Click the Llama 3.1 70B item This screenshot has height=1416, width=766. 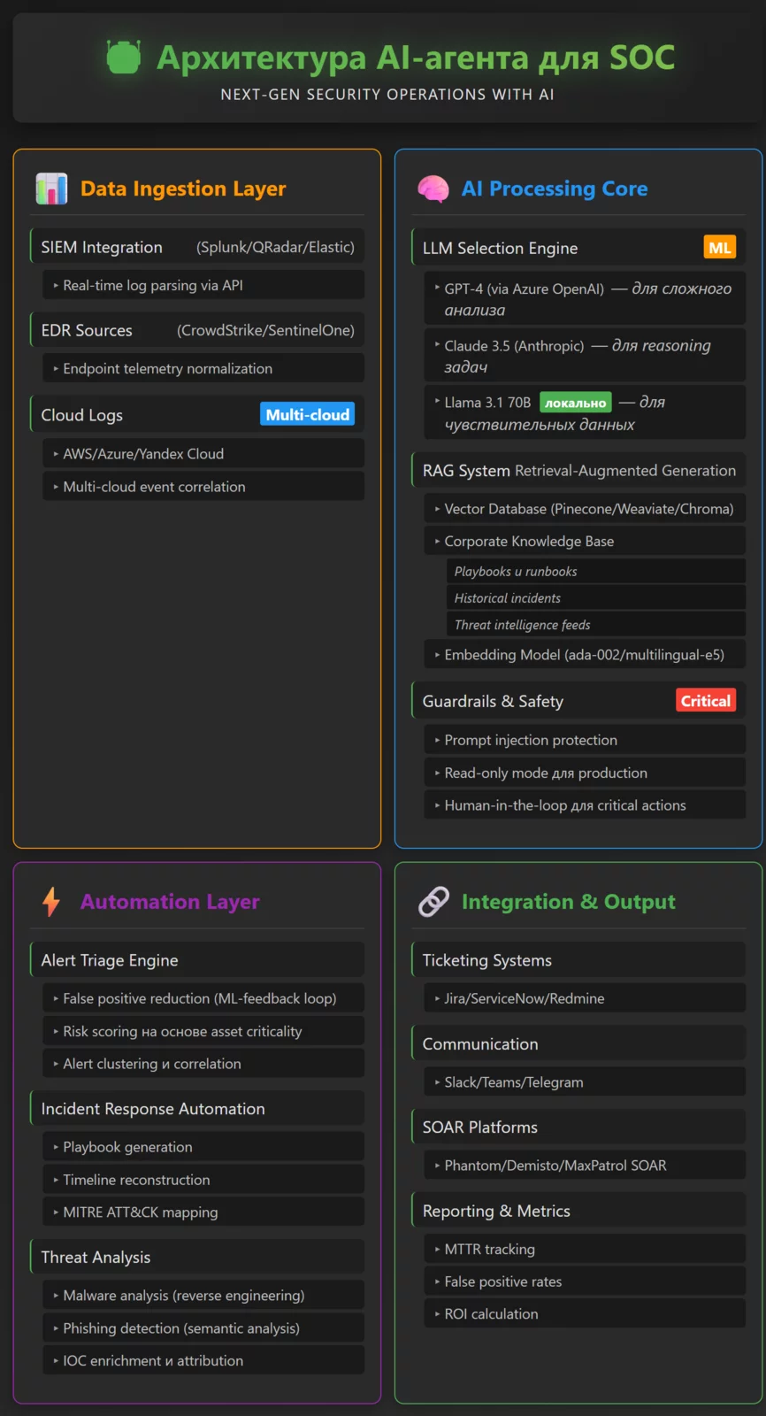point(585,413)
